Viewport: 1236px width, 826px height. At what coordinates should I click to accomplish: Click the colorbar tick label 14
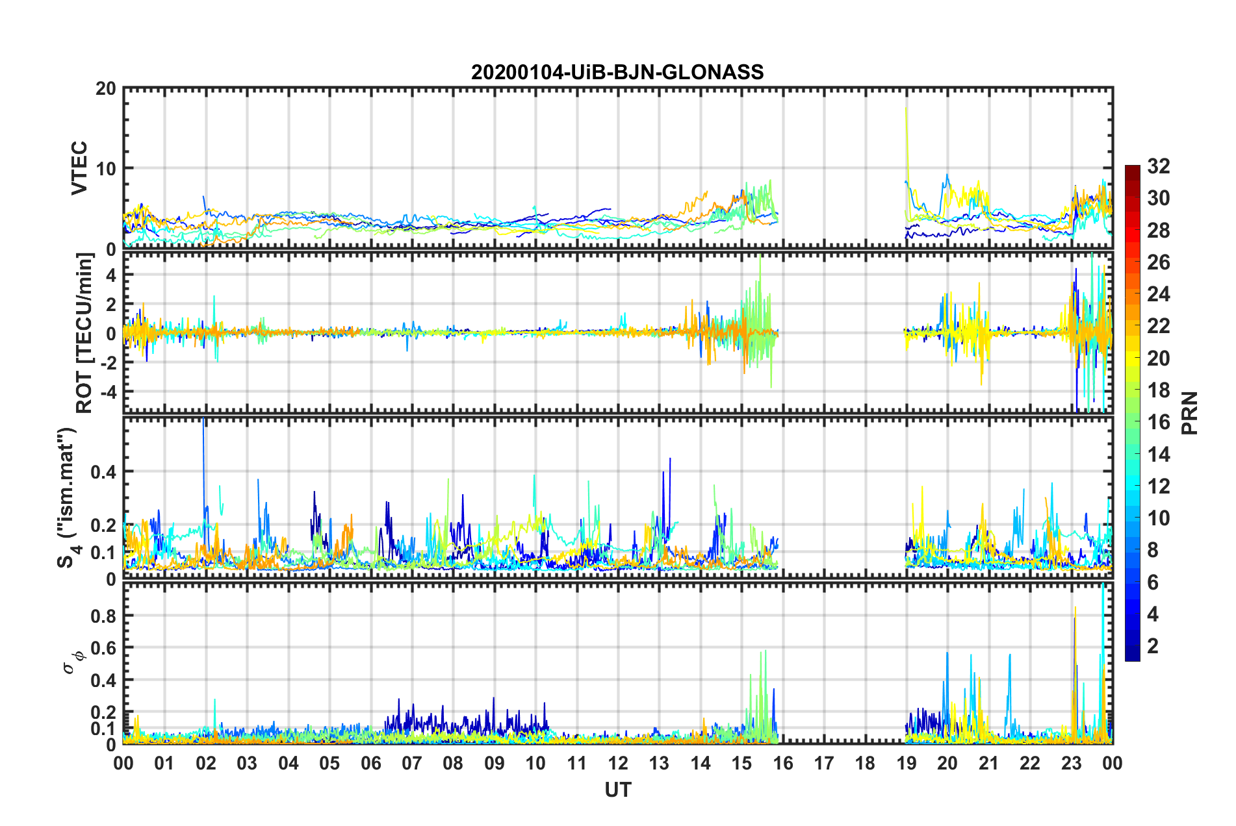coord(1158,454)
